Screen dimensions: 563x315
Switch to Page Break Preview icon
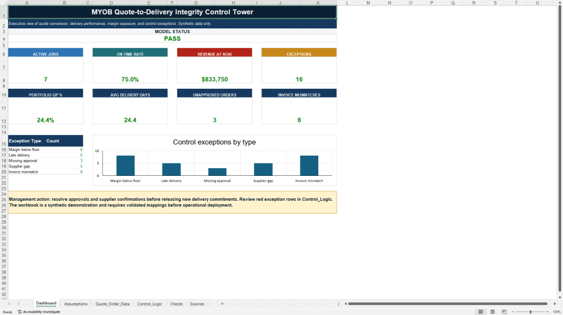click(x=504, y=312)
